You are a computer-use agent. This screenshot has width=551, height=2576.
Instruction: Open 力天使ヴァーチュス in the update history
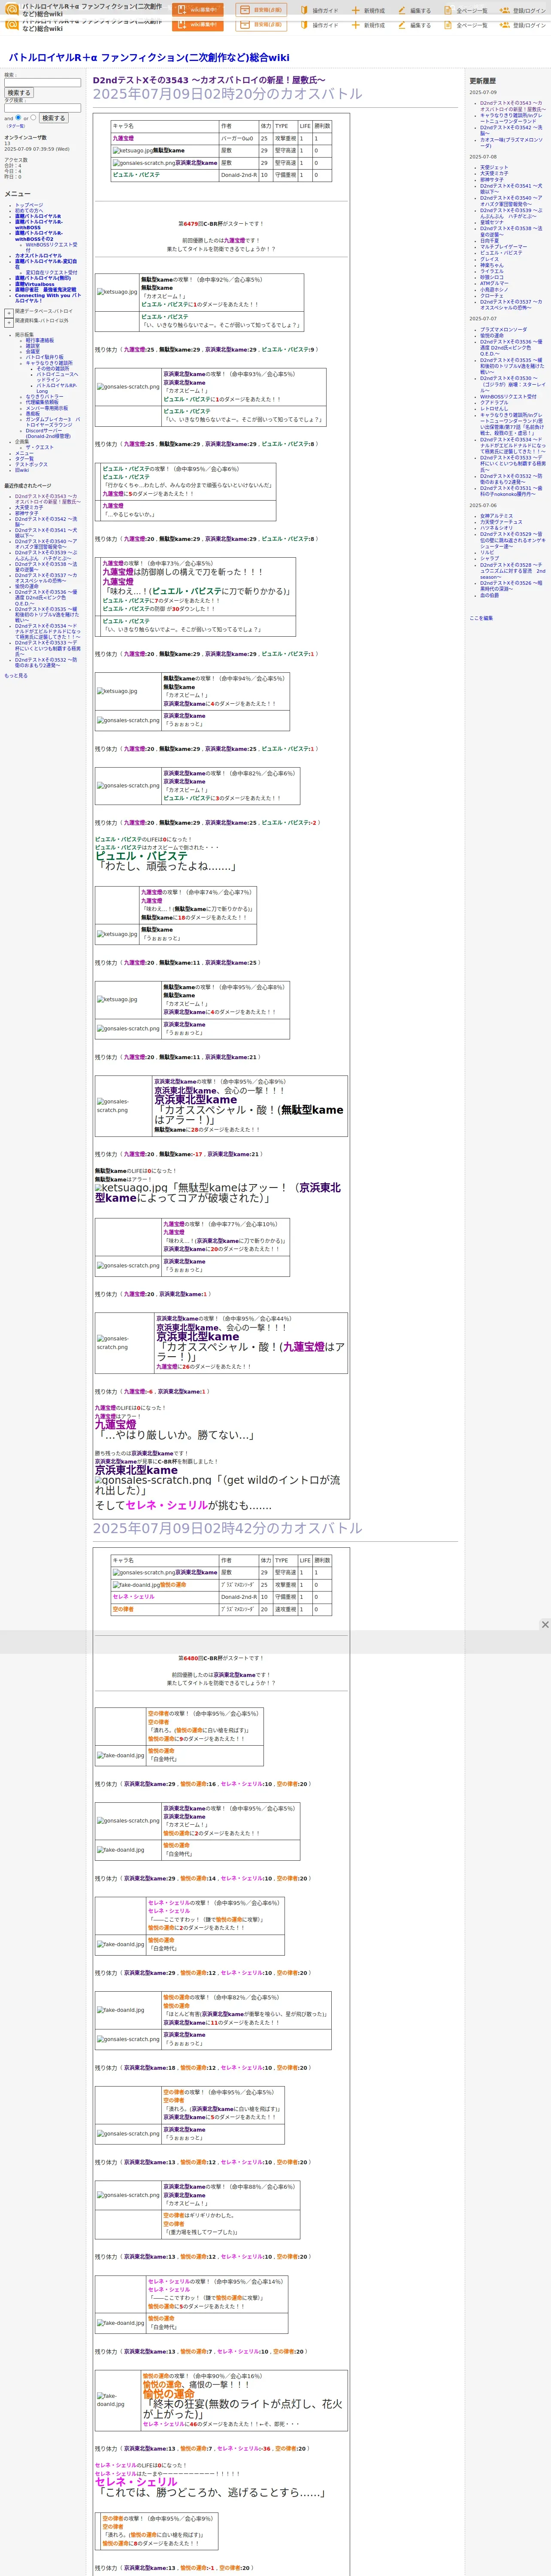tap(501, 522)
